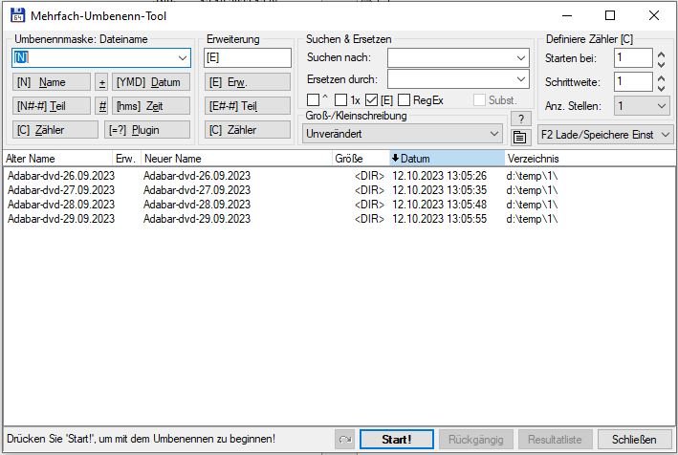This screenshot has height=455, width=678.
Task: Click the Erweiterung [E] input field
Action: click(248, 58)
